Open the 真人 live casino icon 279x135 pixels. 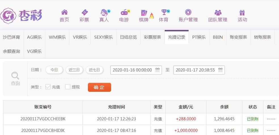click(x=104, y=13)
